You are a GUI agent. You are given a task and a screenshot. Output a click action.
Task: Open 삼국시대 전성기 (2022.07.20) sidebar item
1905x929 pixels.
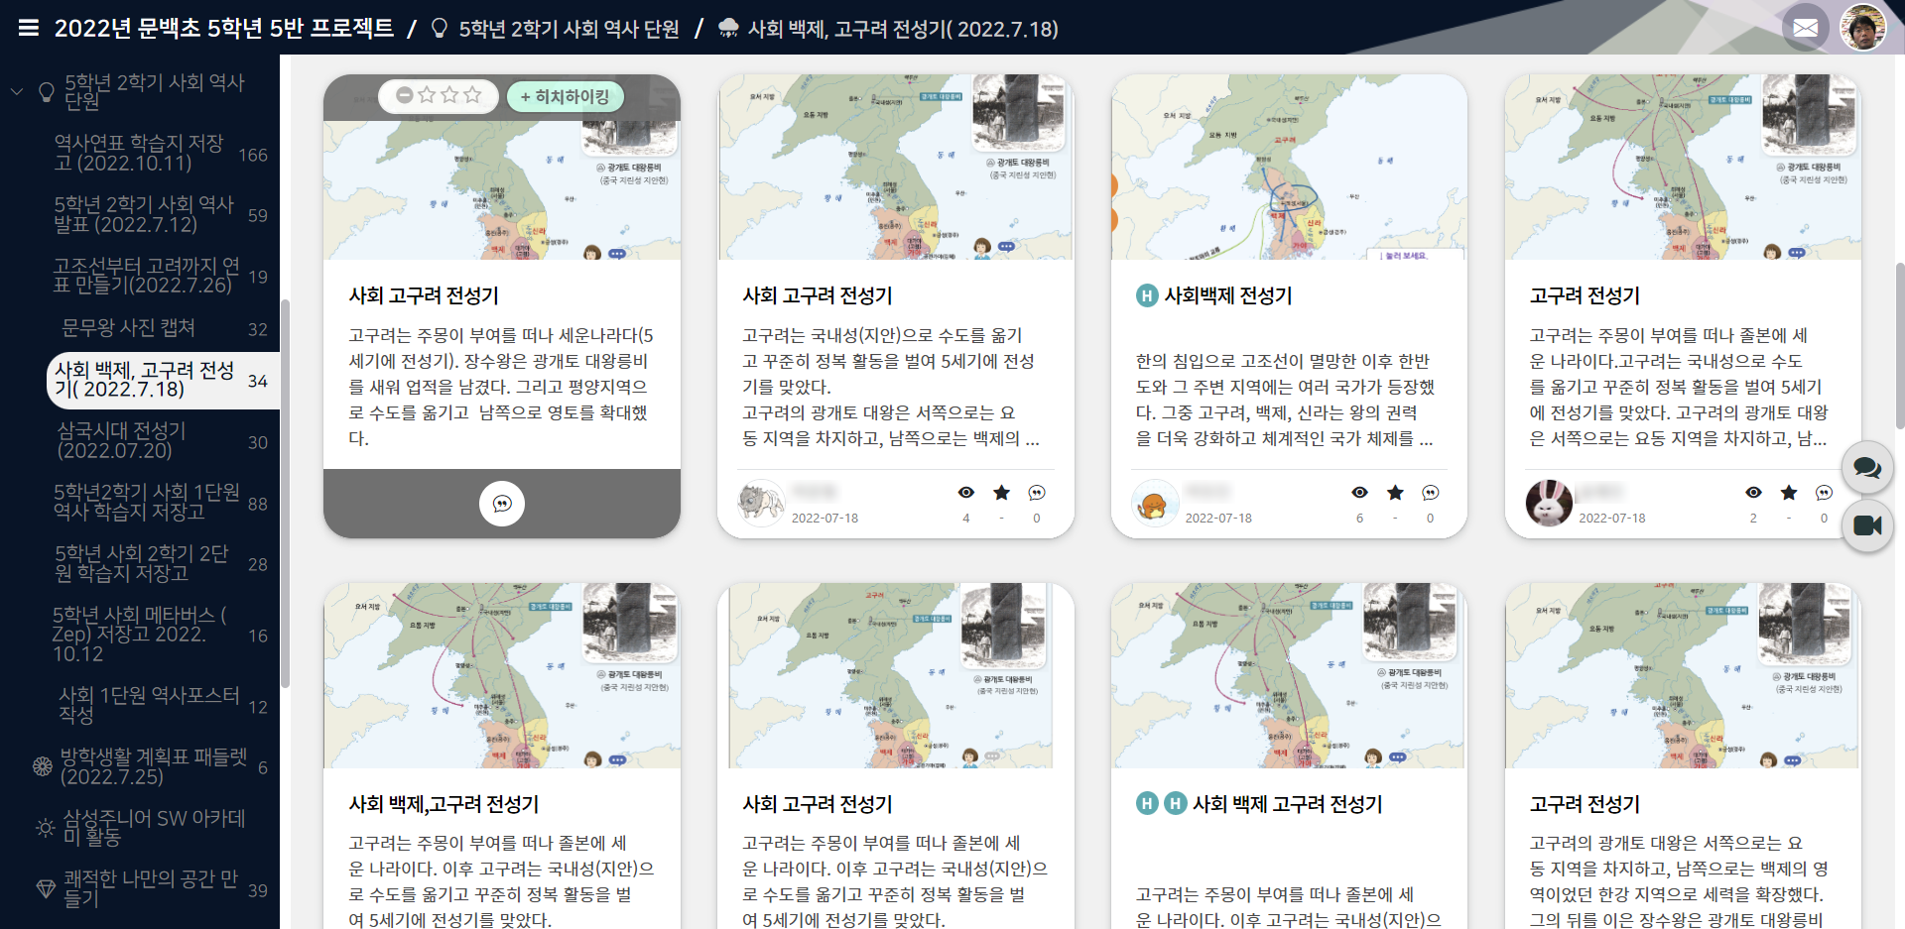[x=121, y=441]
